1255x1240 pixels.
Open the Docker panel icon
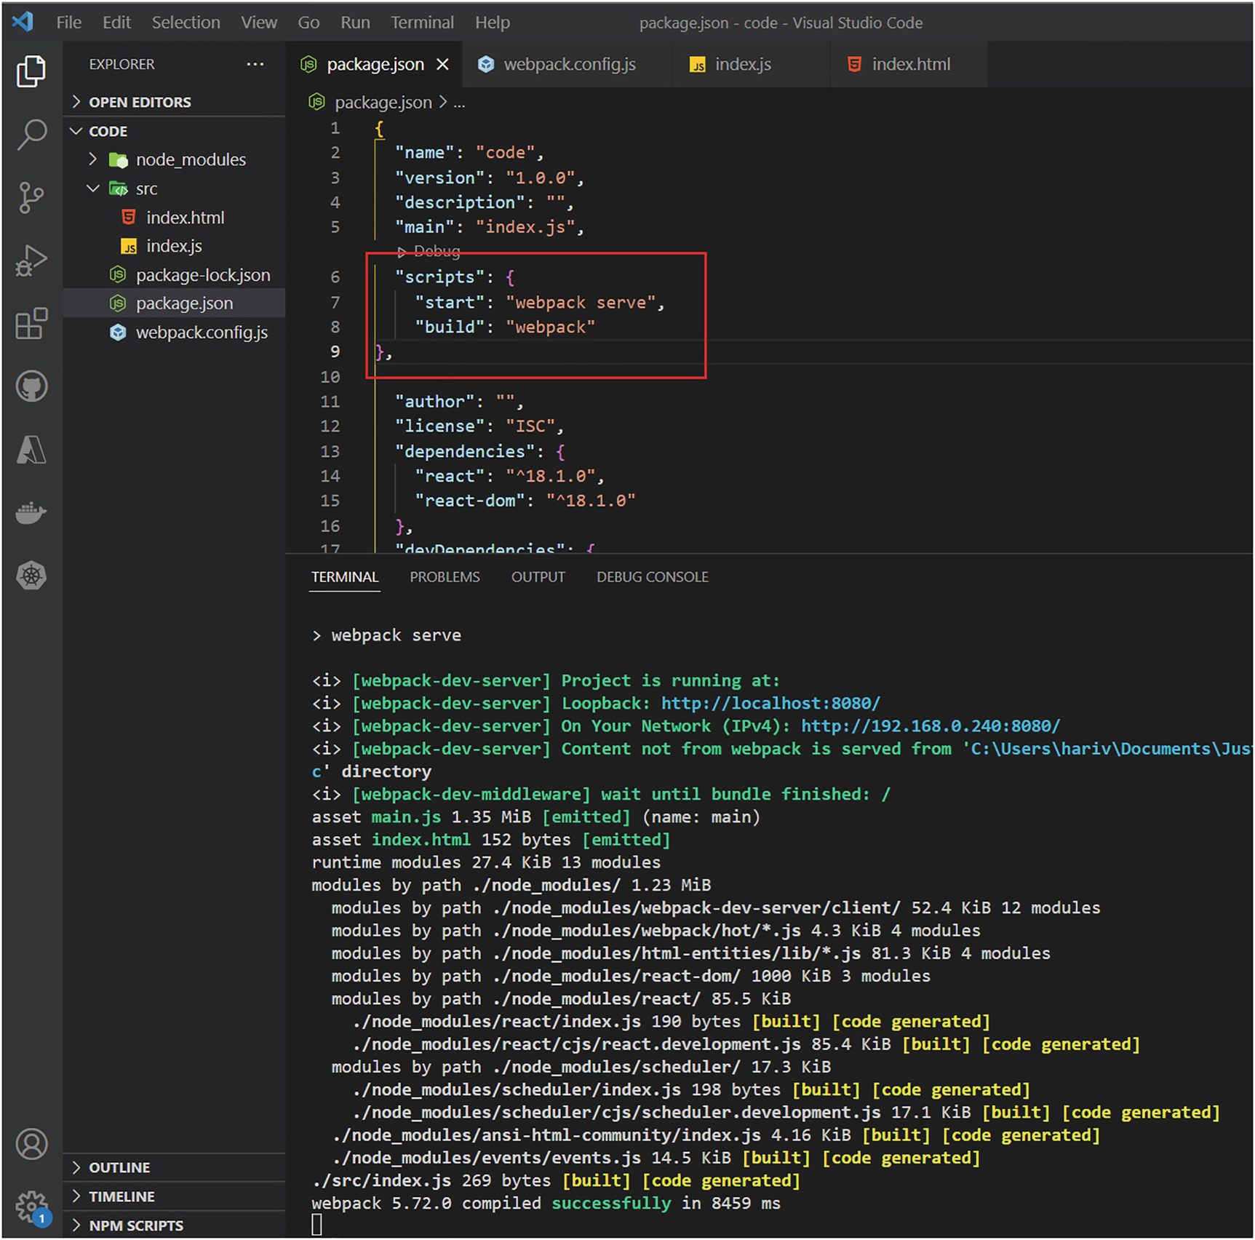point(31,513)
